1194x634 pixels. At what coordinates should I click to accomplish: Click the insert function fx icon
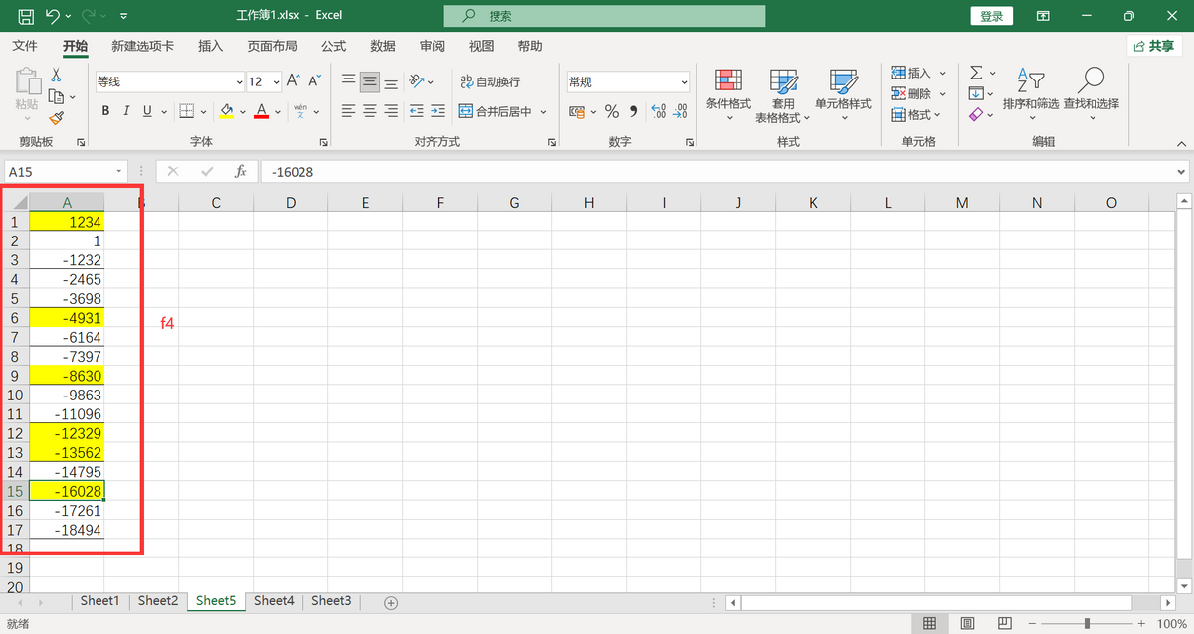tap(240, 171)
